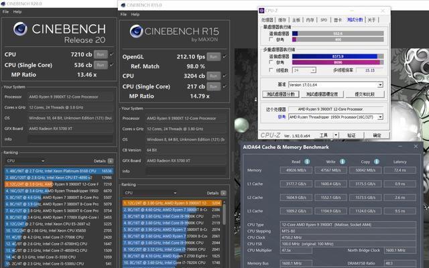Enable the single-thread 参考 reference checkbox in CPU-Z
Image resolution: width=429 pixels, height=268 pixels.
click(x=271, y=40)
